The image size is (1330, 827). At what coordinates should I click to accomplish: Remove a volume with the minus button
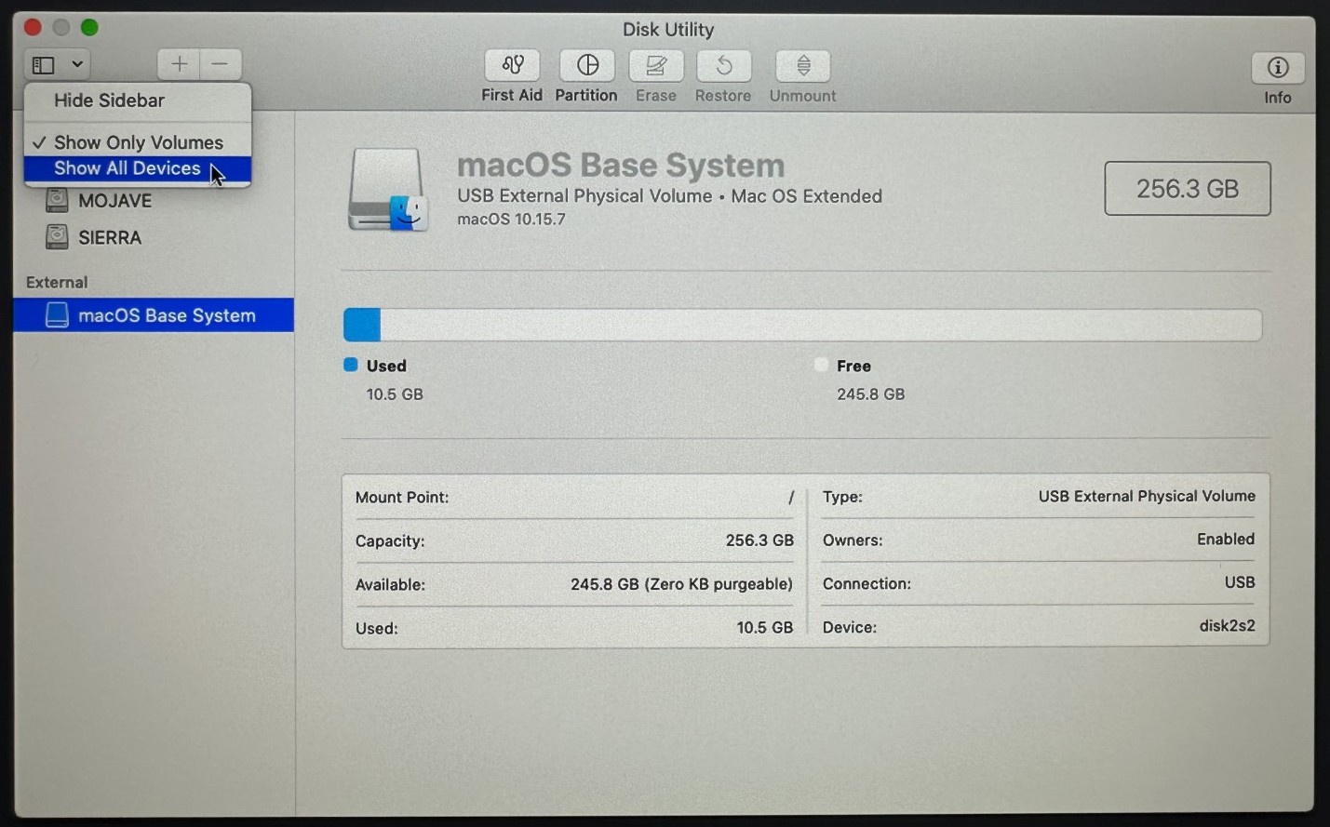[x=221, y=64]
